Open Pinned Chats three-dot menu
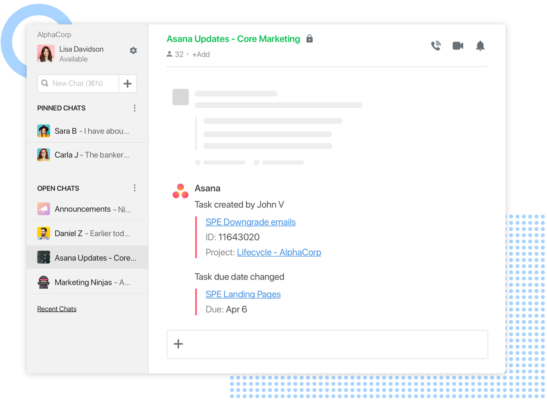 [135, 108]
